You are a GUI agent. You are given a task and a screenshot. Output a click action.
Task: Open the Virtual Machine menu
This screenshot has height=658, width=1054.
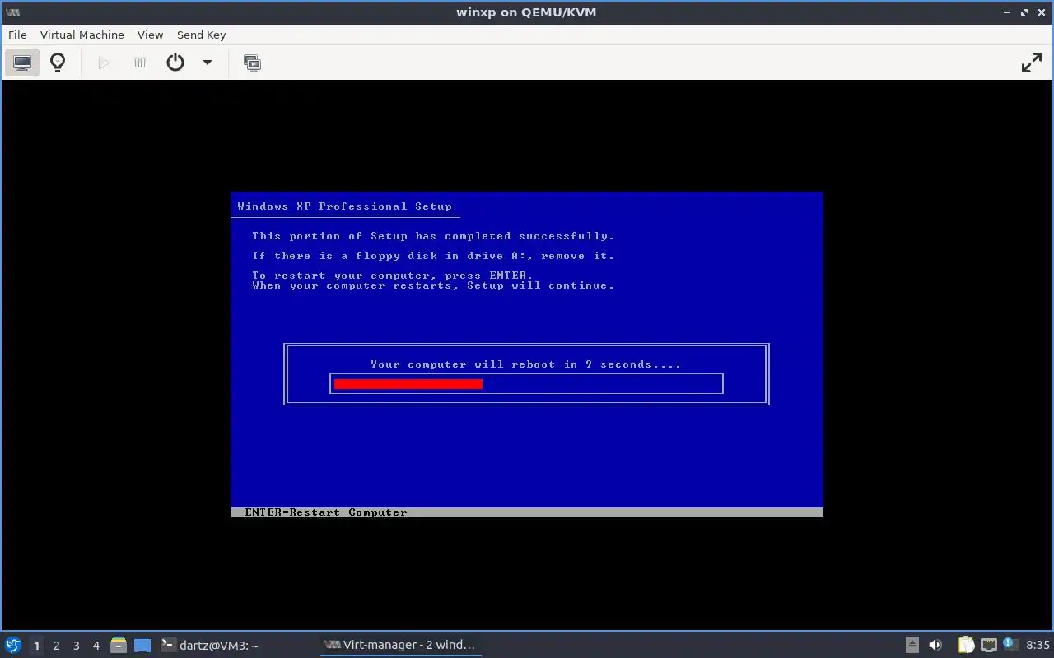click(x=82, y=35)
